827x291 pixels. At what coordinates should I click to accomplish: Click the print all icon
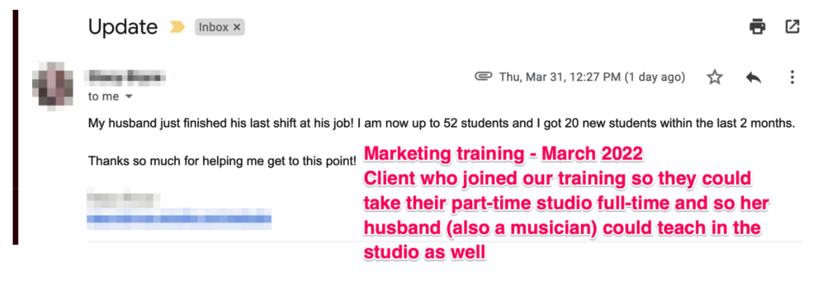point(757,27)
